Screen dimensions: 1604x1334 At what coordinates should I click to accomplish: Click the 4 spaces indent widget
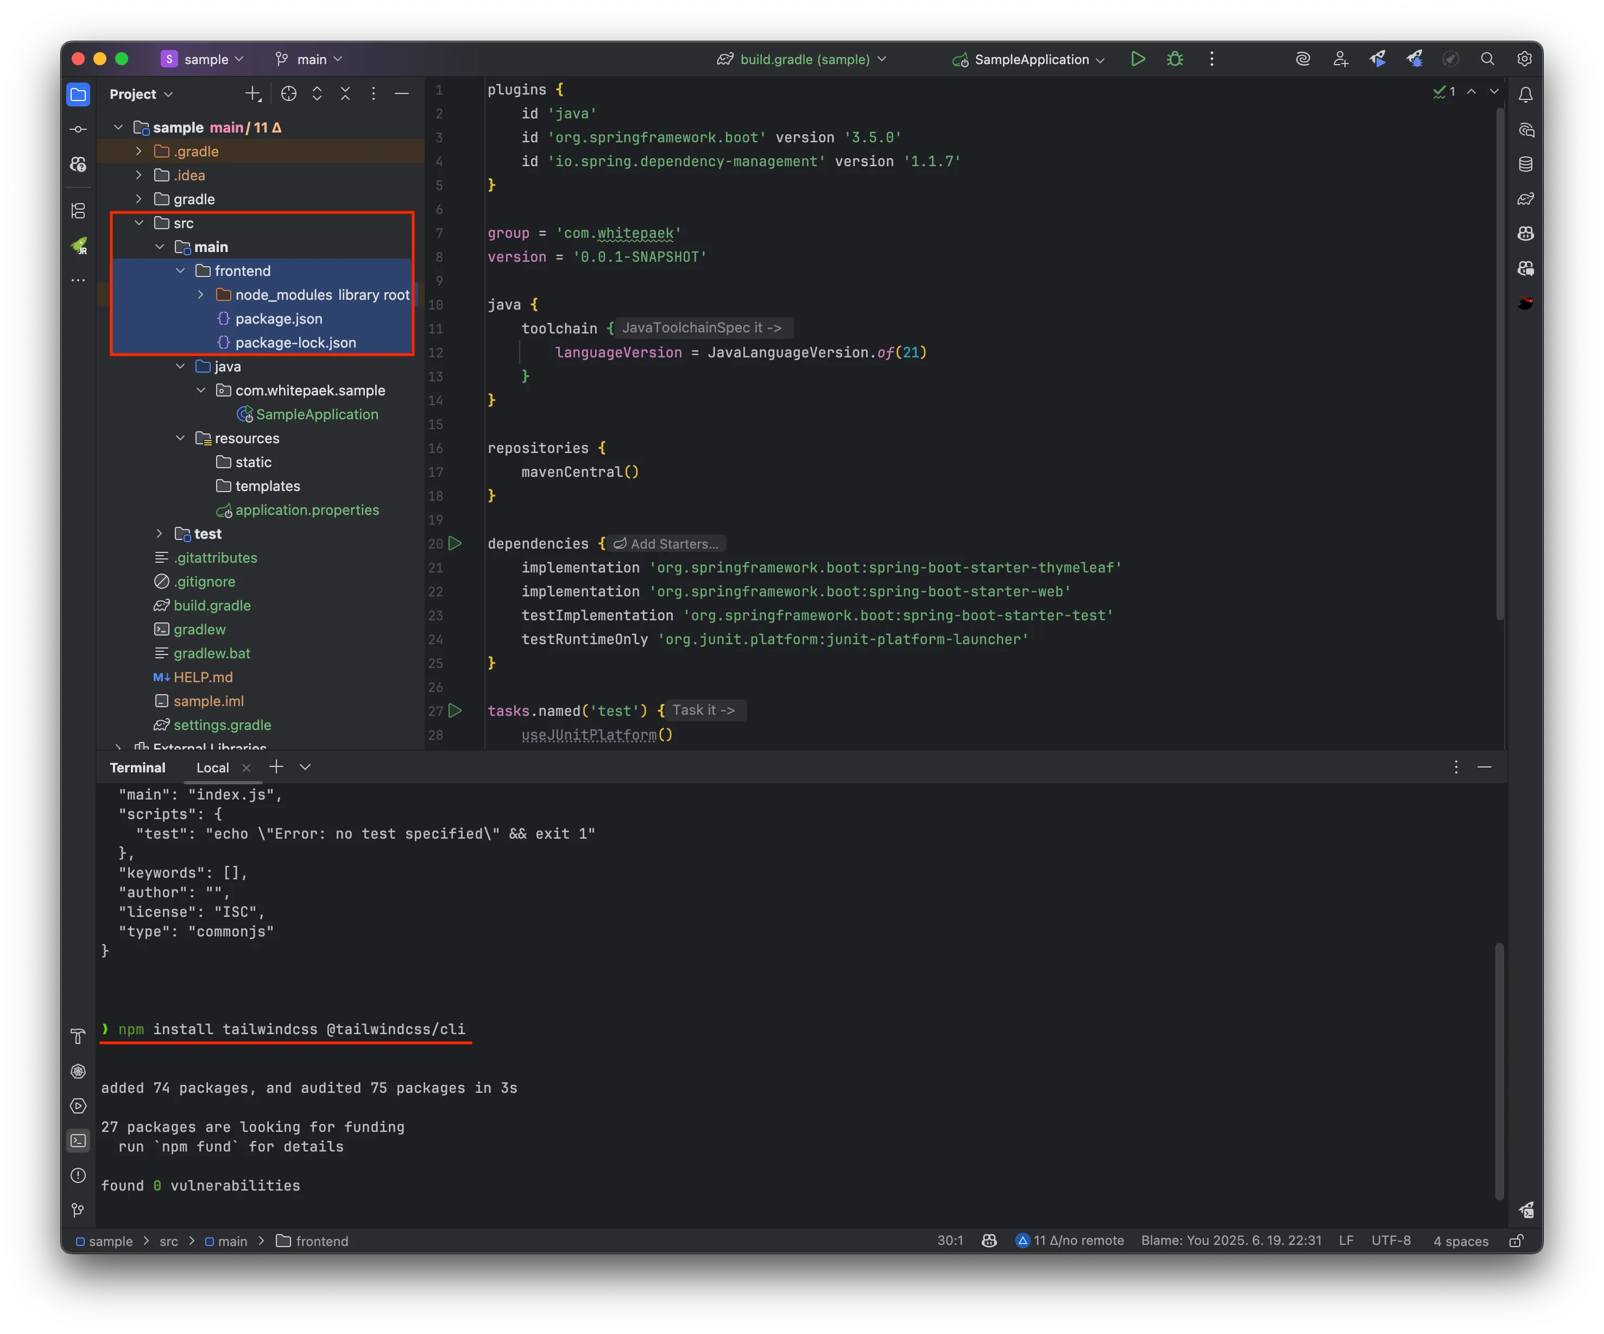point(1461,1242)
